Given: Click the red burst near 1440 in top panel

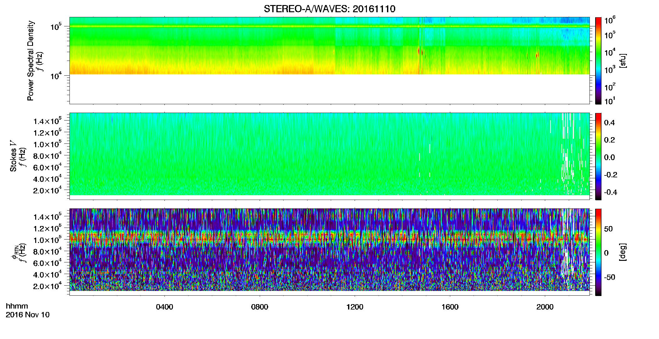Looking at the screenshot, I should pos(419,51).
